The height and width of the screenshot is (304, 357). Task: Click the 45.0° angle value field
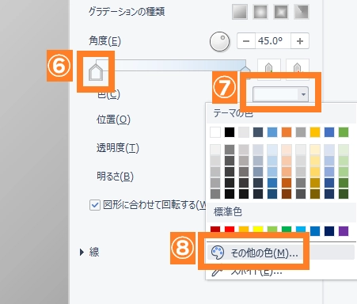(x=273, y=41)
